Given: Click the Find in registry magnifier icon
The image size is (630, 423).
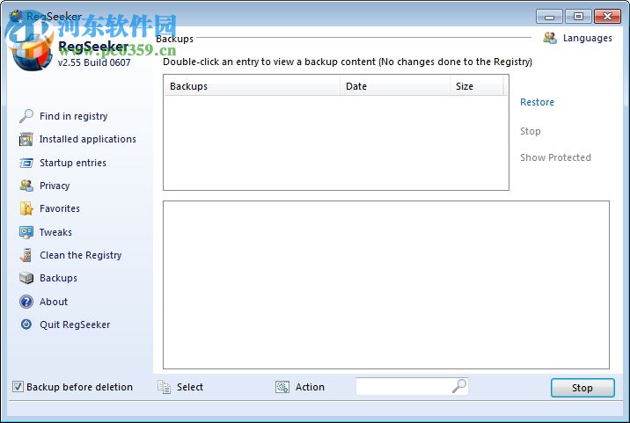Looking at the screenshot, I should [26, 116].
